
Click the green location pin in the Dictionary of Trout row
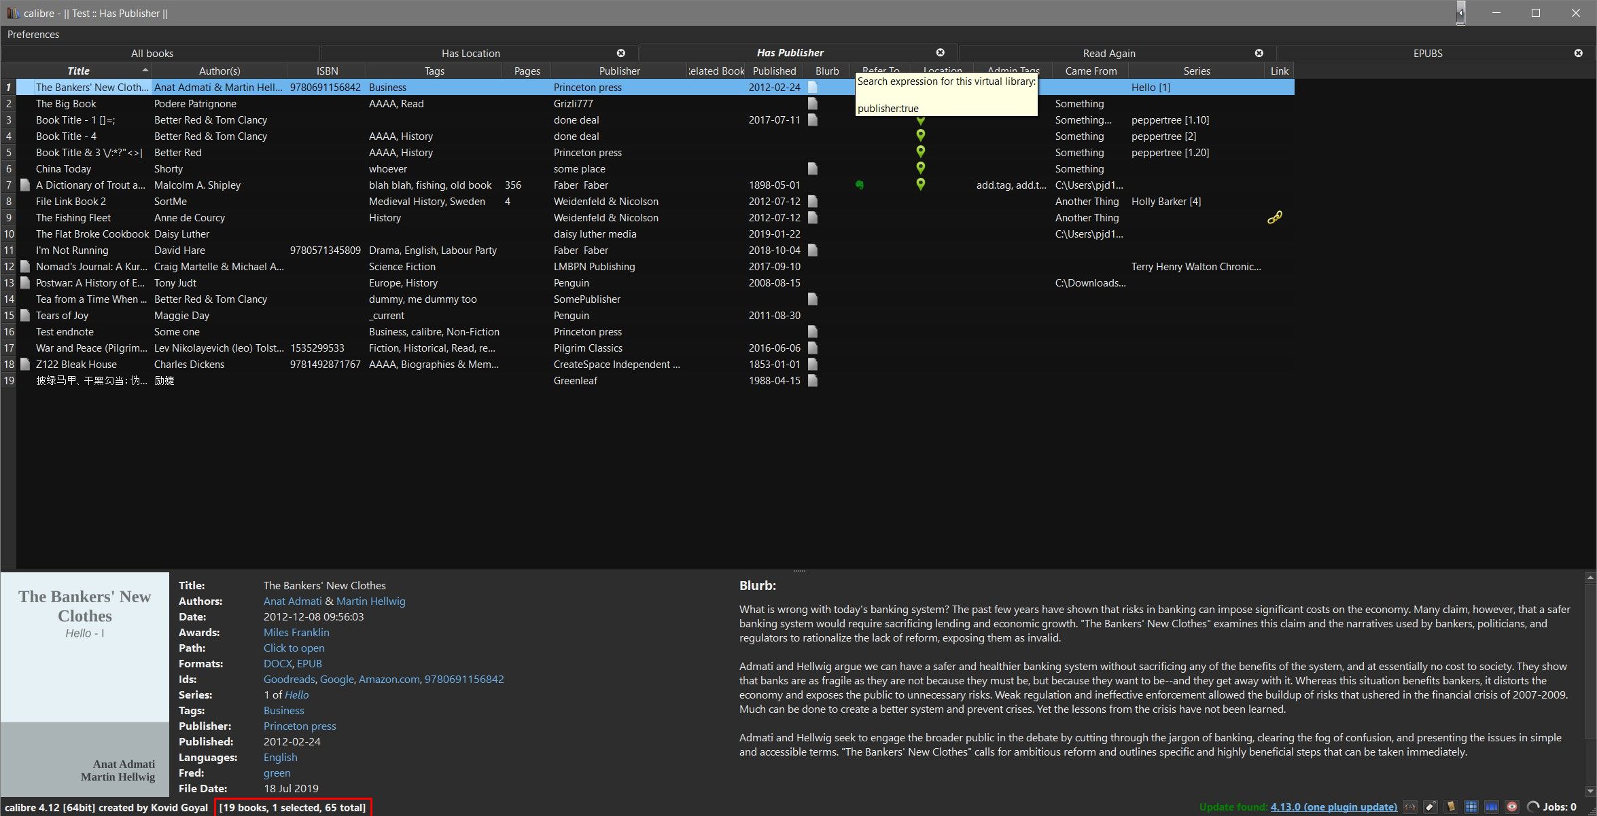click(x=920, y=184)
